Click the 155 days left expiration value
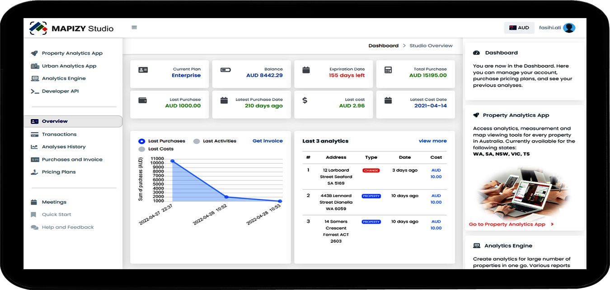The image size is (610, 290). click(347, 75)
